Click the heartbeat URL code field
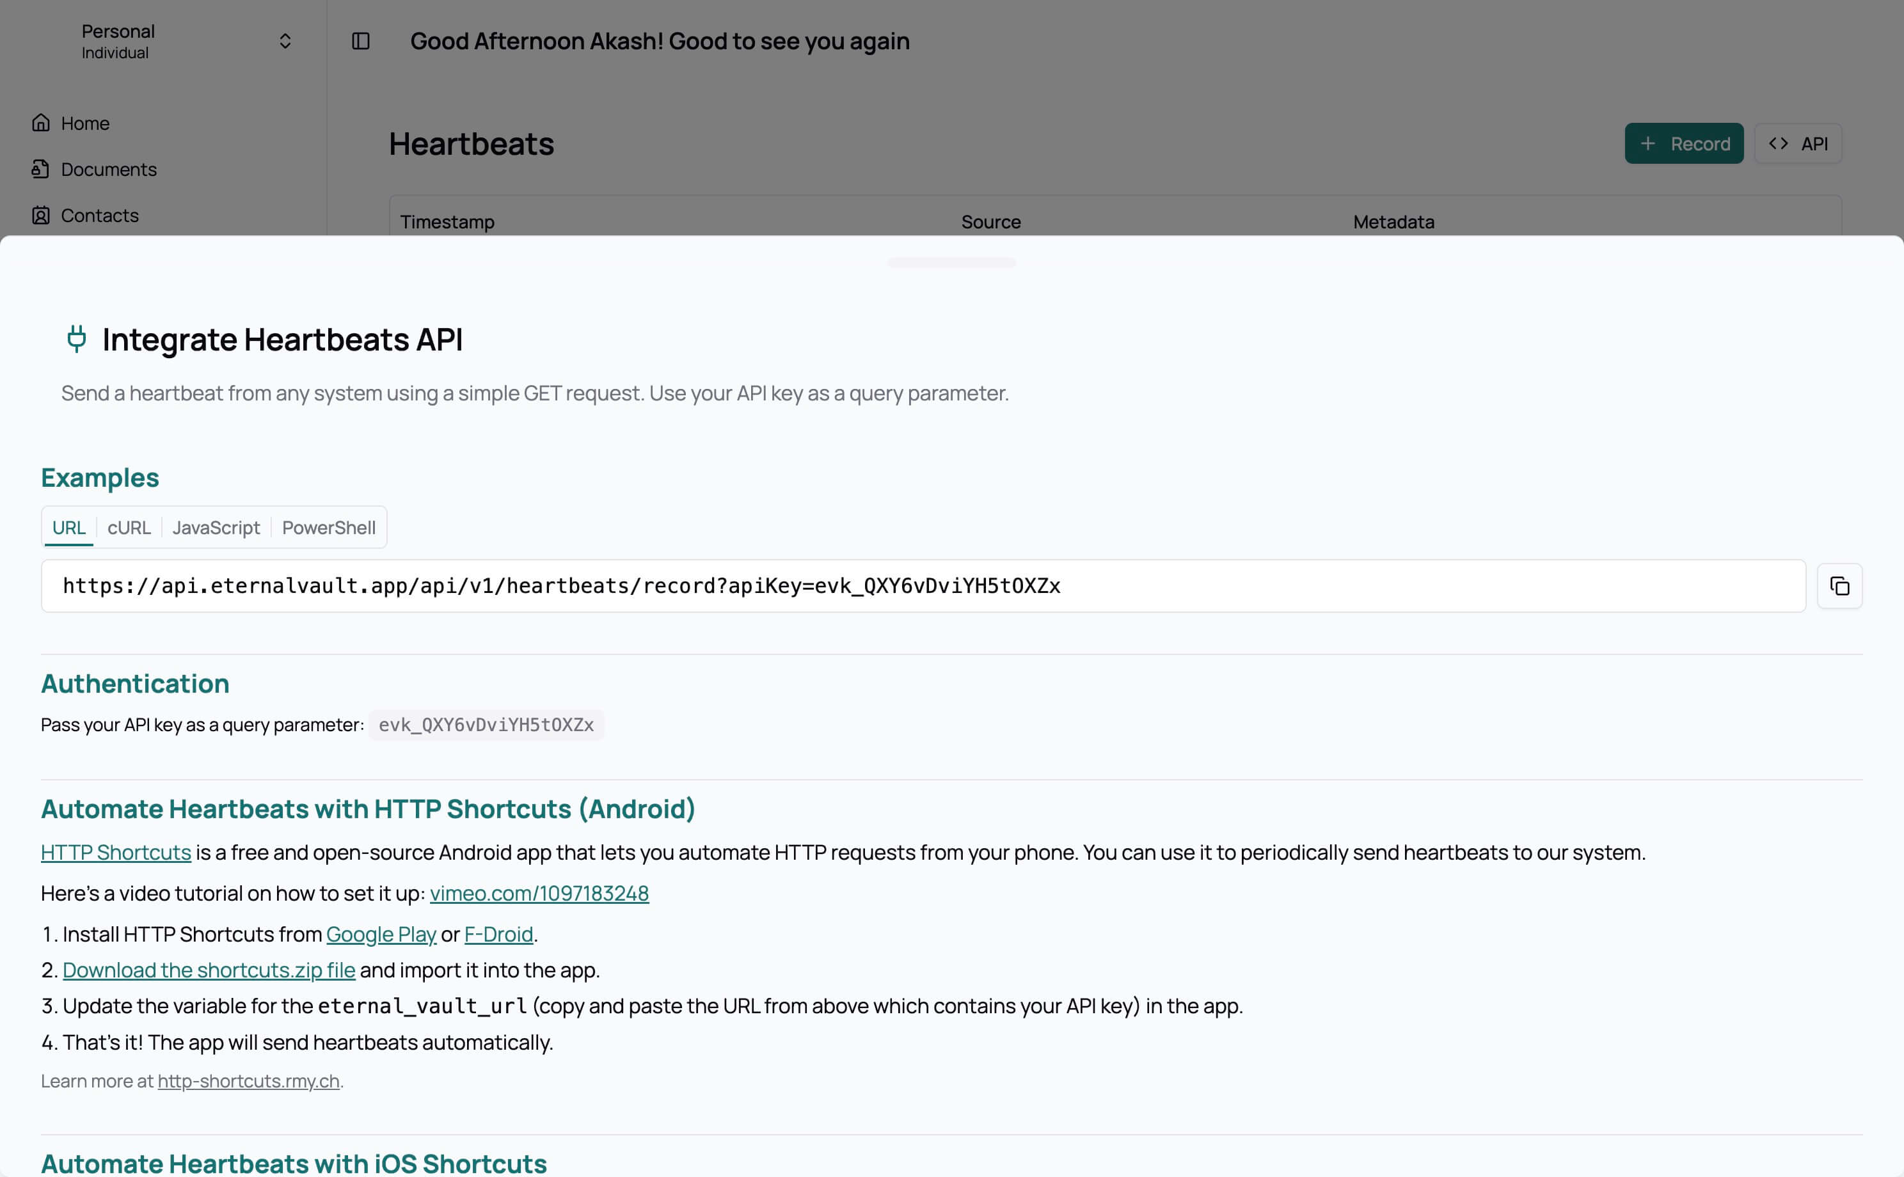 923,586
